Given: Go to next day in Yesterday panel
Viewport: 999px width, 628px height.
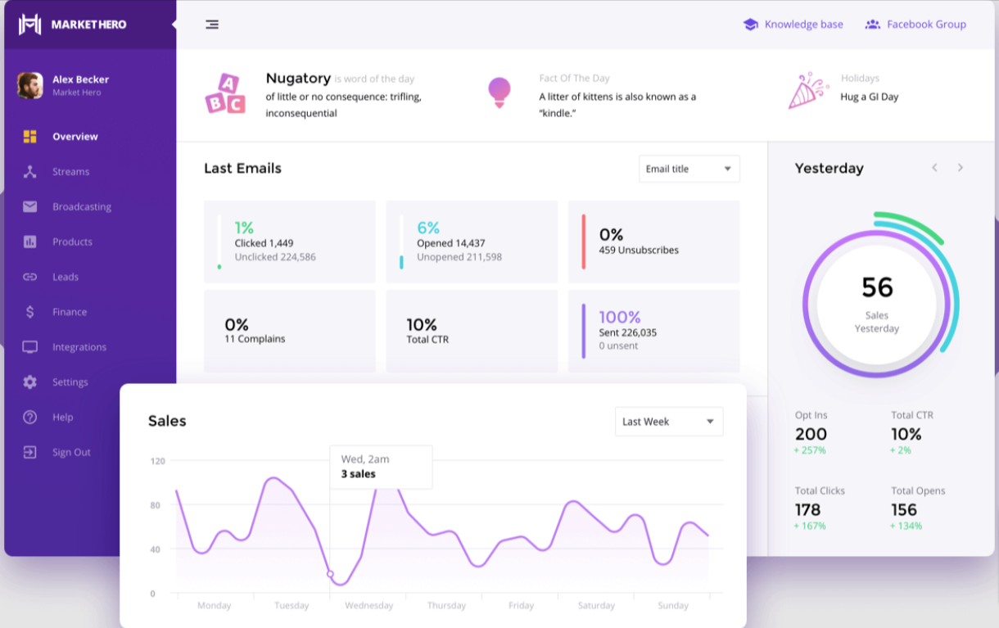Looking at the screenshot, I should (961, 168).
